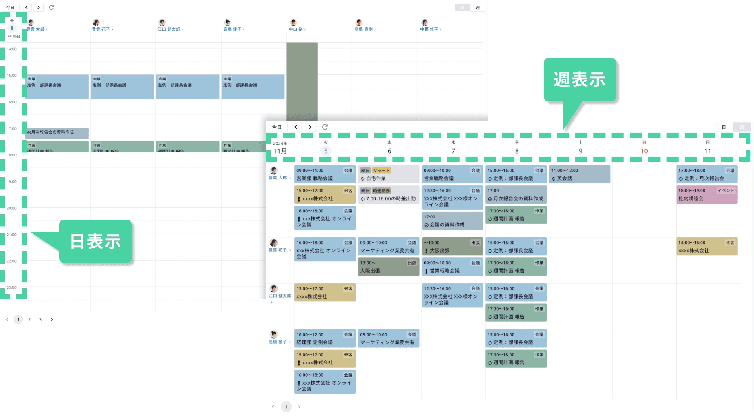This screenshot has height=420, width=754.
Task: Open 高橋 綾子 link in day view
Action: pos(234,29)
